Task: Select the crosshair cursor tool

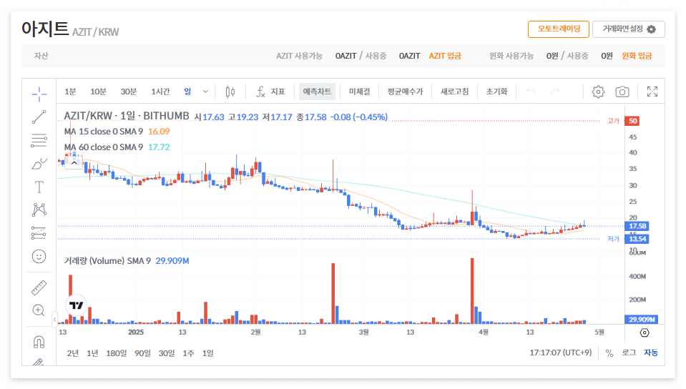Action: click(x=39, y=94)
